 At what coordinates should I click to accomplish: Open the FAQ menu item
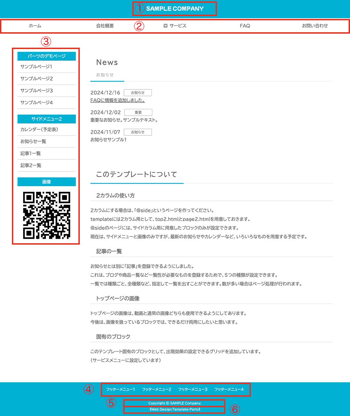[245, 26]
